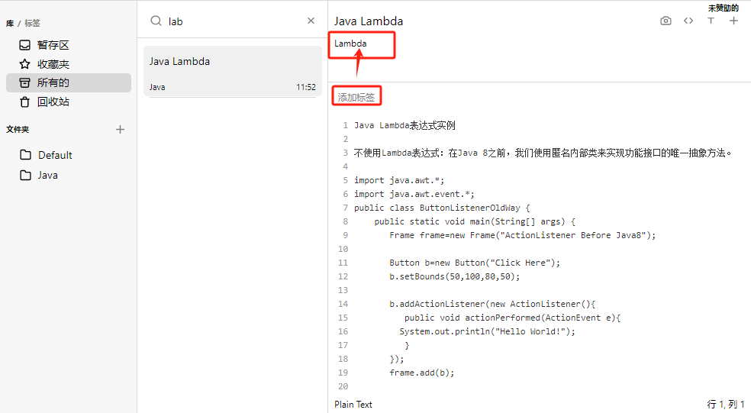The image size is (751, 413).
Task: Click the search magnifier icon
Action: pyautogui.click(x=156, y=21)
